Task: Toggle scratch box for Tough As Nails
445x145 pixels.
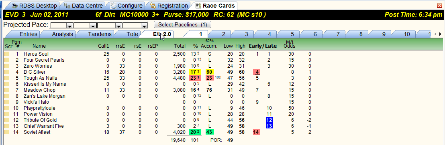Action: click(6, 78)
